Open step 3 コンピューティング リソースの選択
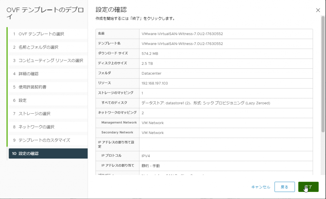 (x=48, y=60)
